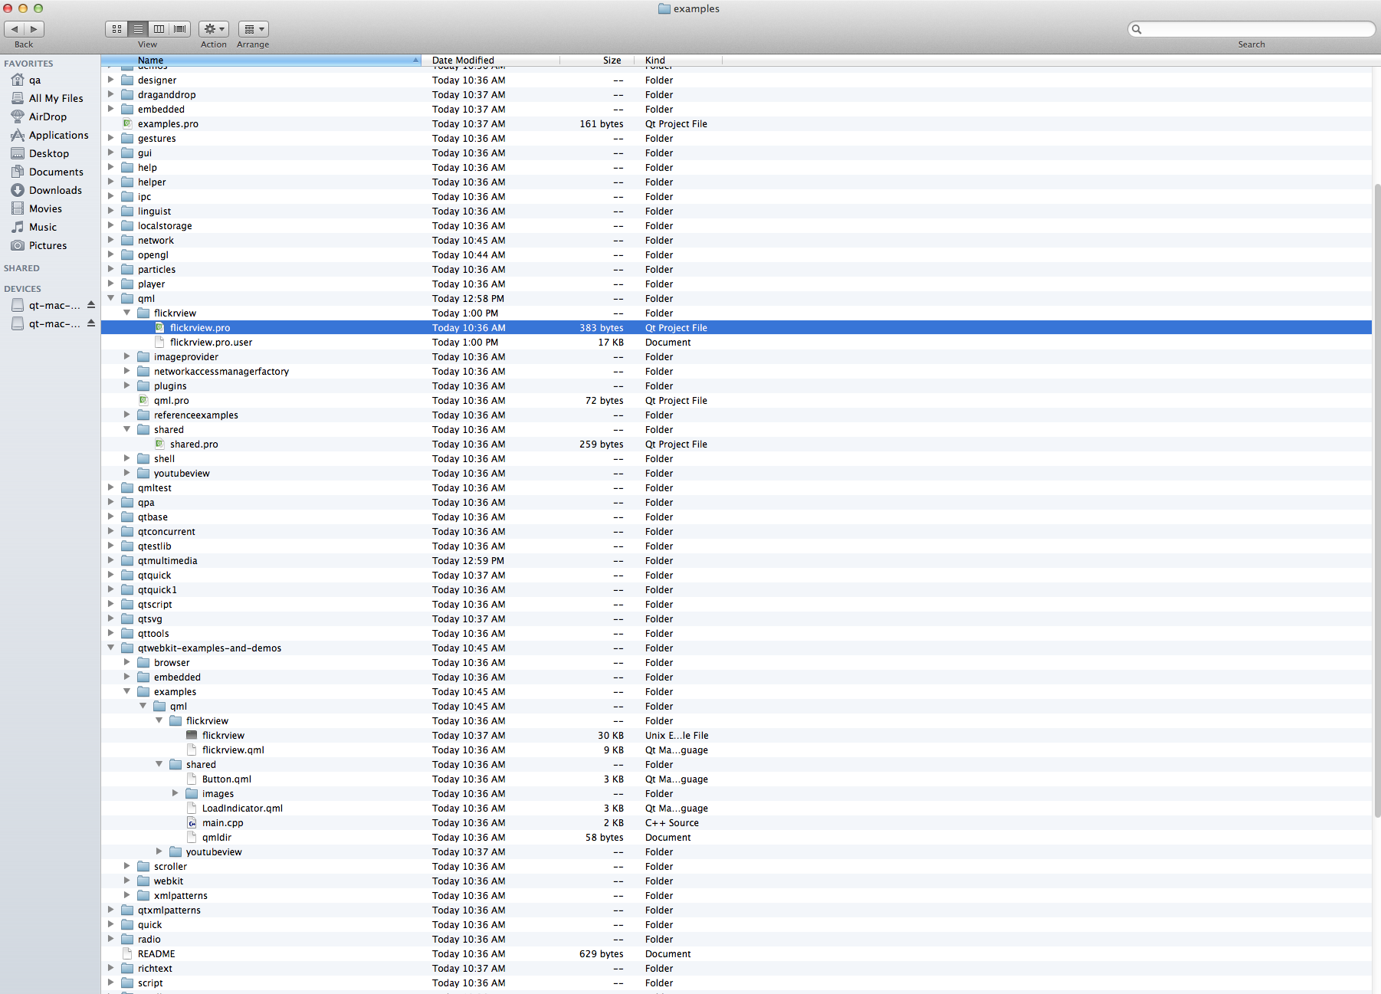Switch to icon view in toolbar

[x=116, y=29]
